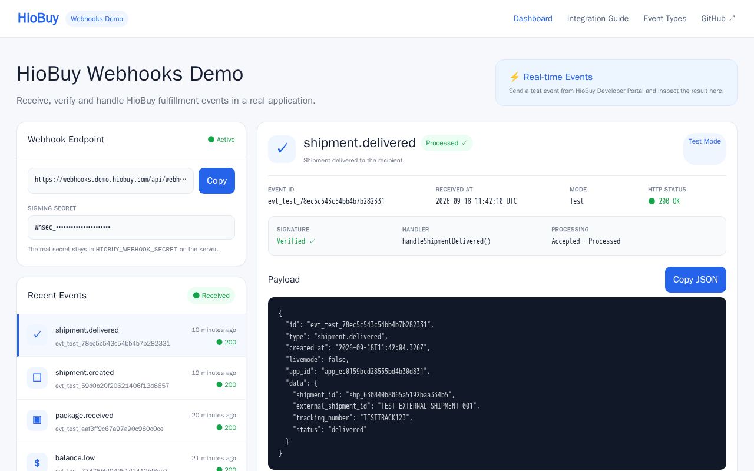Click the Accepted · Processed status text

point(586,241)
